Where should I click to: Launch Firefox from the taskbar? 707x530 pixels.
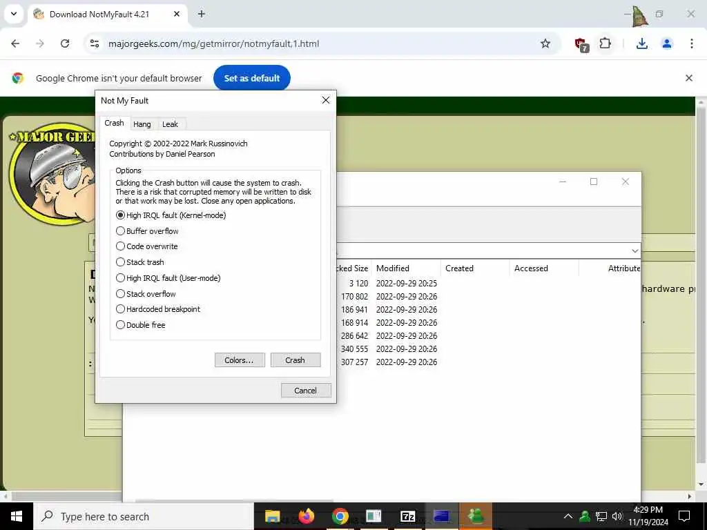point(306,516)
